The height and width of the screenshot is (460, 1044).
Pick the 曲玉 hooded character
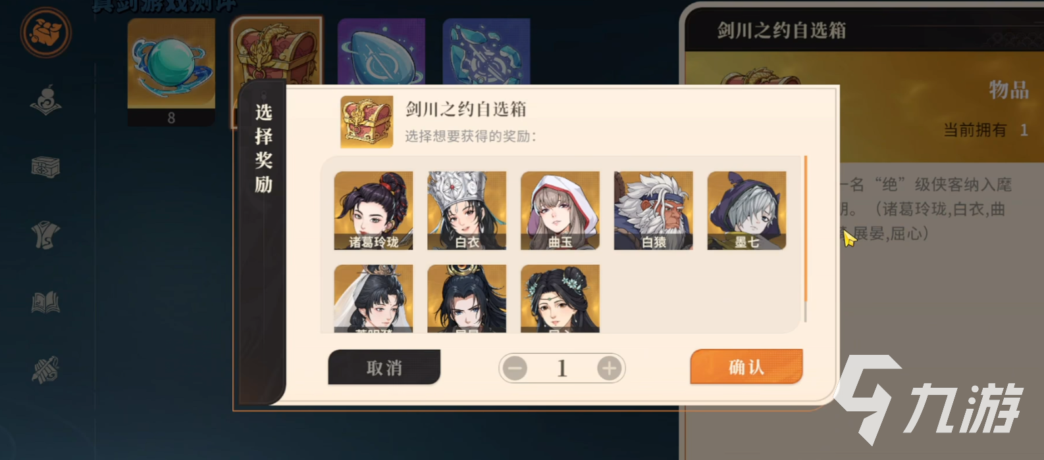point(560,211)
